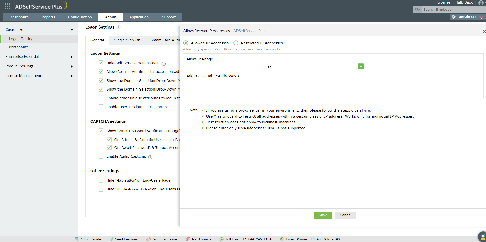The height and width of the screenshot is (242, 486).
Task: Open the Reports tab
Action: click(48, 17)
